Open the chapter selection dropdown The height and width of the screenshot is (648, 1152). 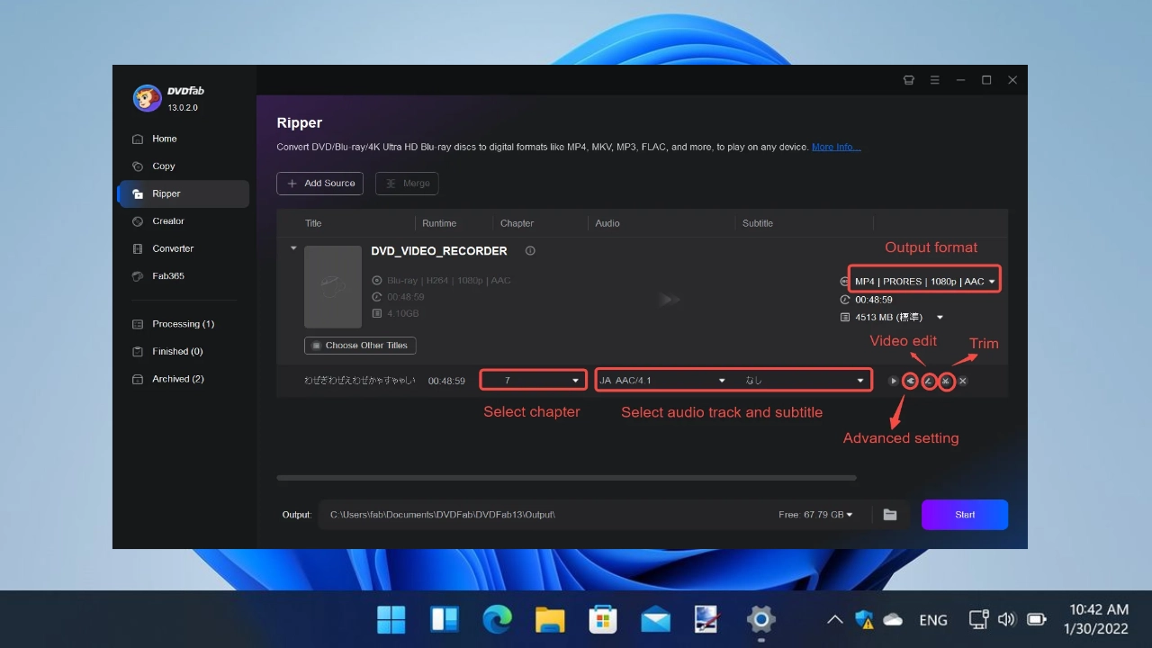point(533,381)
